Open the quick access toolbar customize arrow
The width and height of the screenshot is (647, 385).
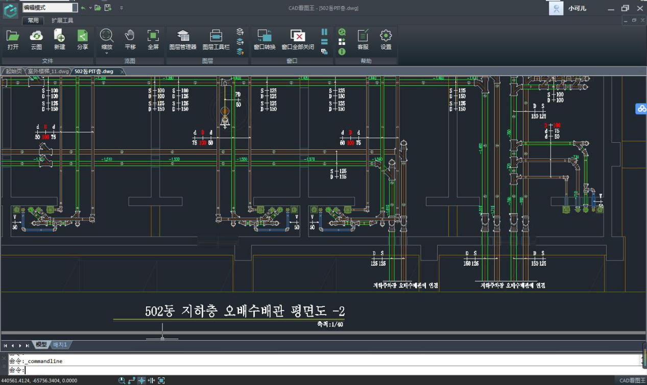tap(121, 8)
